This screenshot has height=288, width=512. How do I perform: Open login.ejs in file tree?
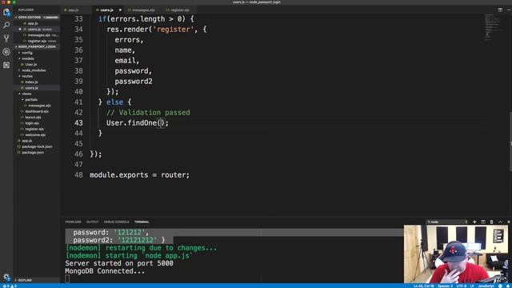pyautogui.click(x=32, y=123)
